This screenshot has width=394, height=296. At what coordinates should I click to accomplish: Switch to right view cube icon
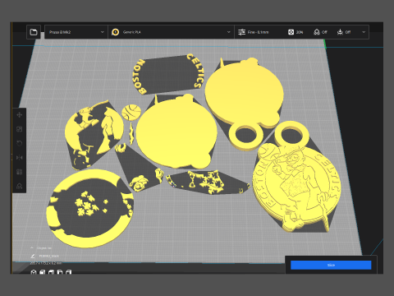[x=69, y=272]
